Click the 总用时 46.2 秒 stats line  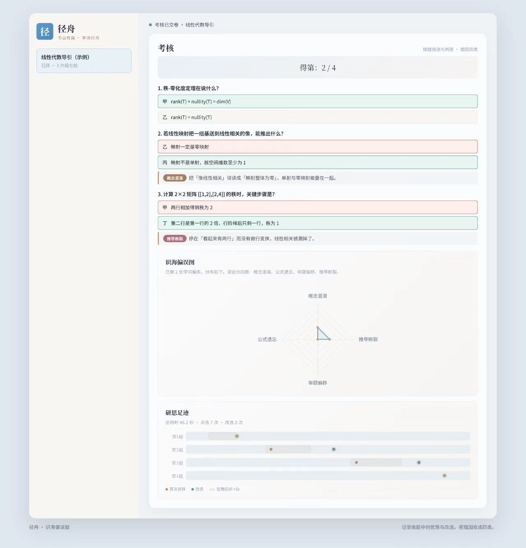coord(204,423)
